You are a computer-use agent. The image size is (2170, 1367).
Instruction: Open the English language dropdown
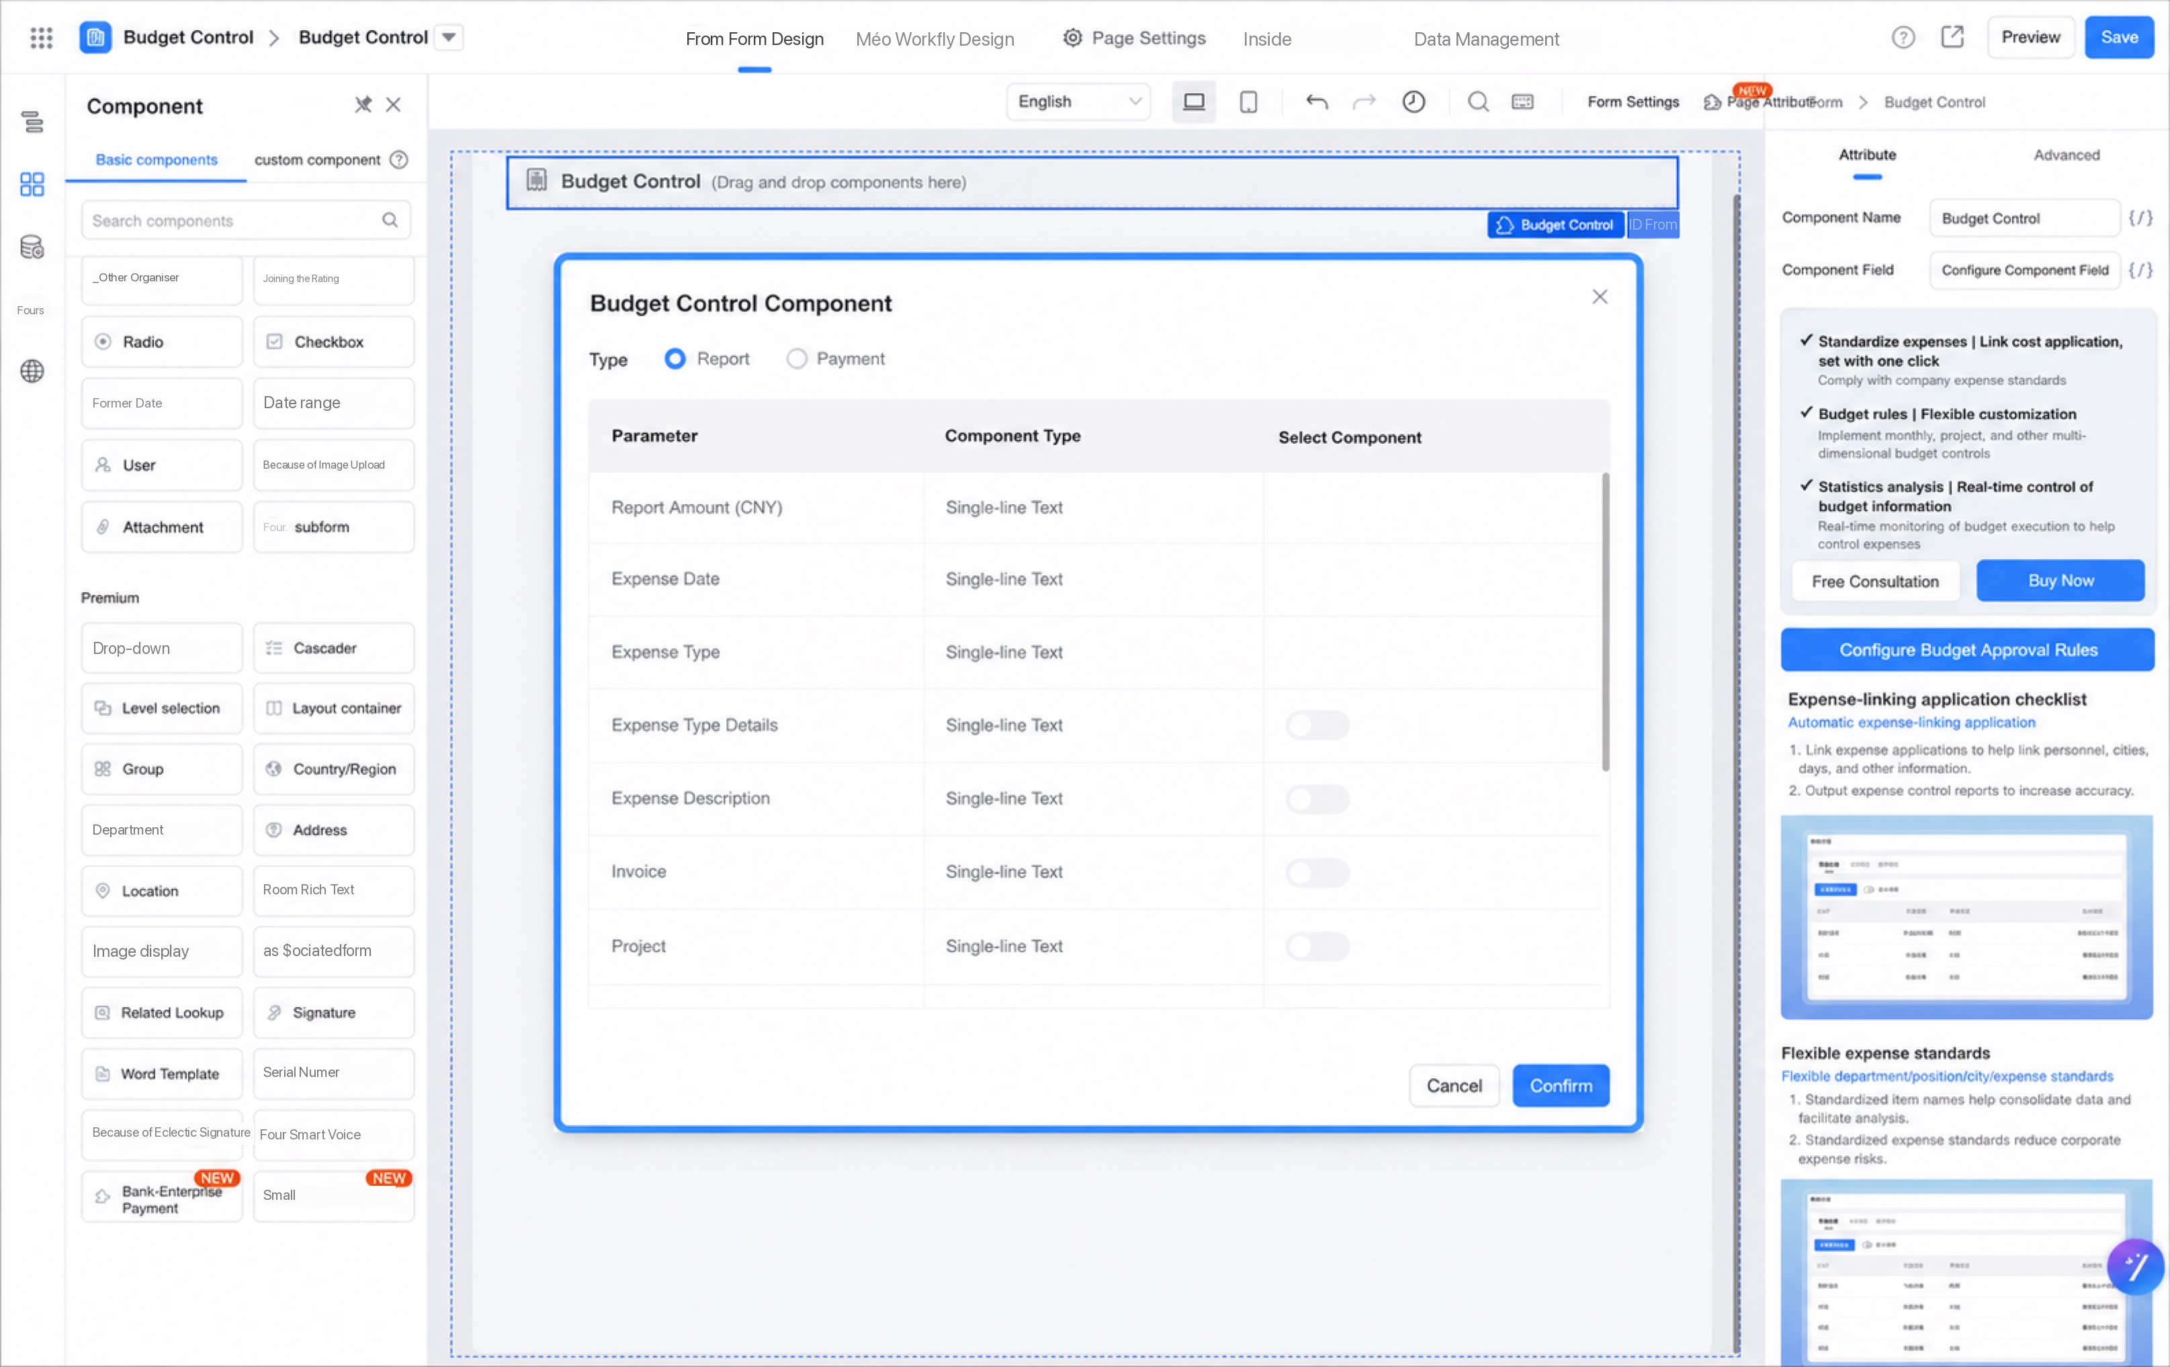(1079, 102)
